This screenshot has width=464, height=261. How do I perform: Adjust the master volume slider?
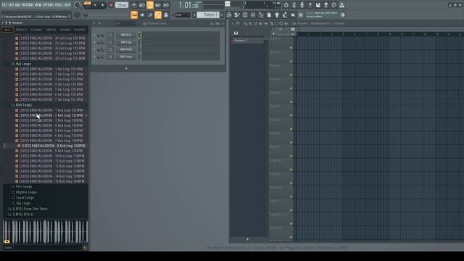point(78,5)
